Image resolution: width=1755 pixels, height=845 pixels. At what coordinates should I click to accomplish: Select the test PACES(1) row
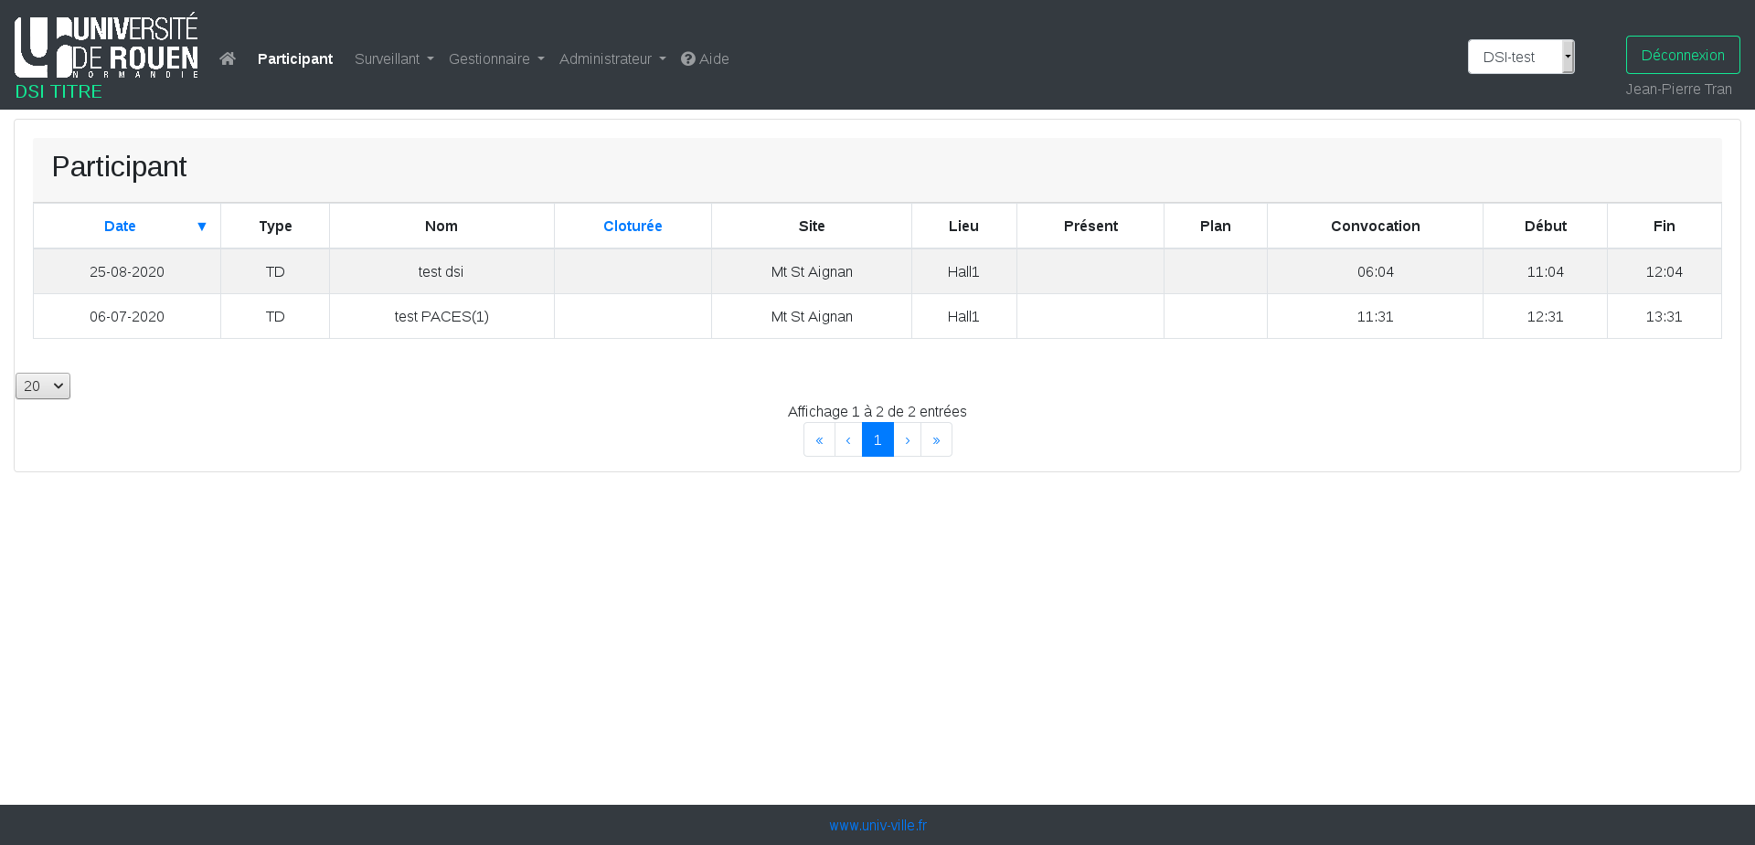pos(441,317)
